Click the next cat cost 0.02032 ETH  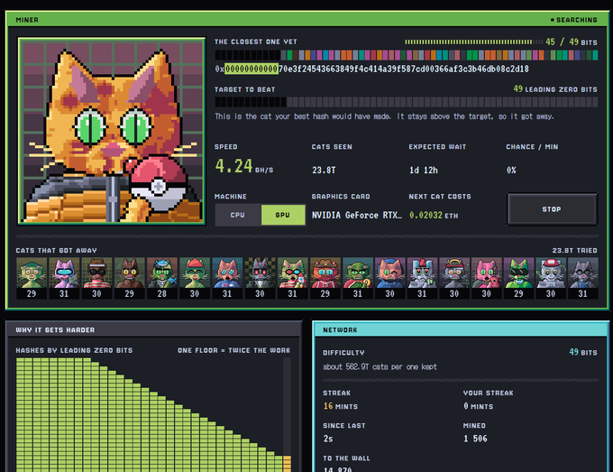[434, 216]
